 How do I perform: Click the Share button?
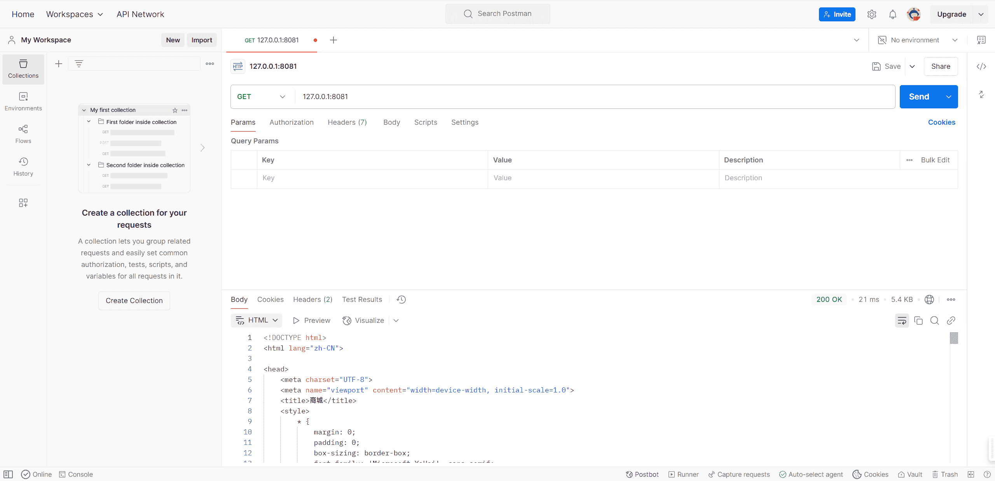(x=941, y=66)
